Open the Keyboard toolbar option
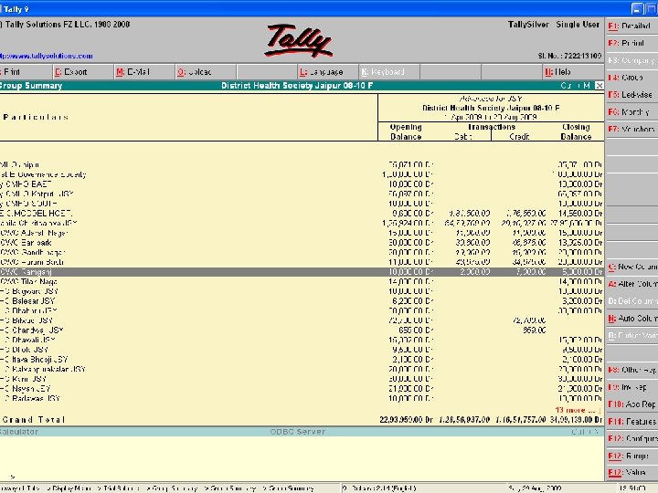658x493 pixels. (389, 72)
